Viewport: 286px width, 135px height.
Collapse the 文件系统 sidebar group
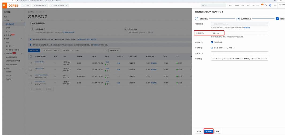point(22,21)
